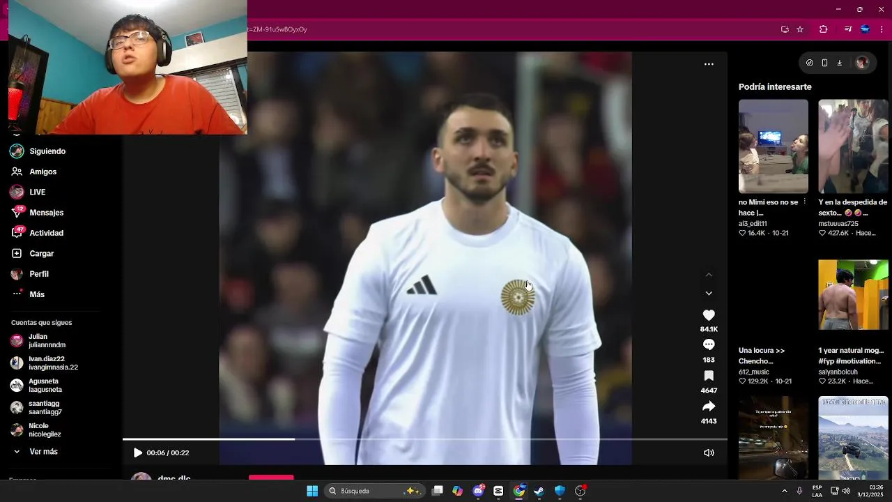Open video options three-dot menu
The height and width of the screenshot is (502, 892).
[x=709, y=64]
